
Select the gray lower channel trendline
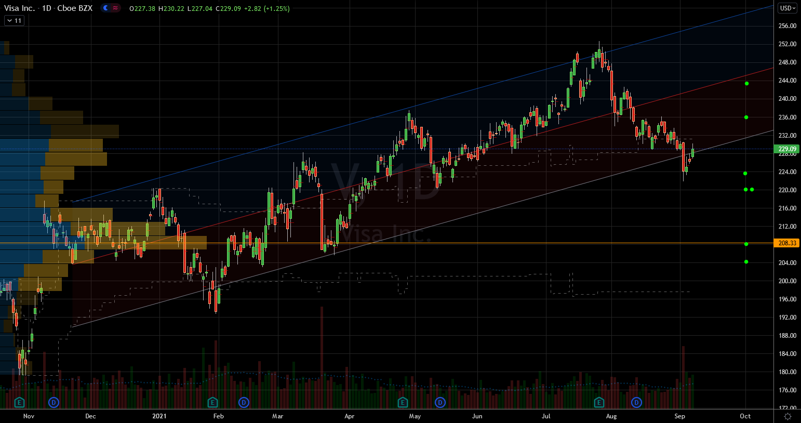click(423, 229)
